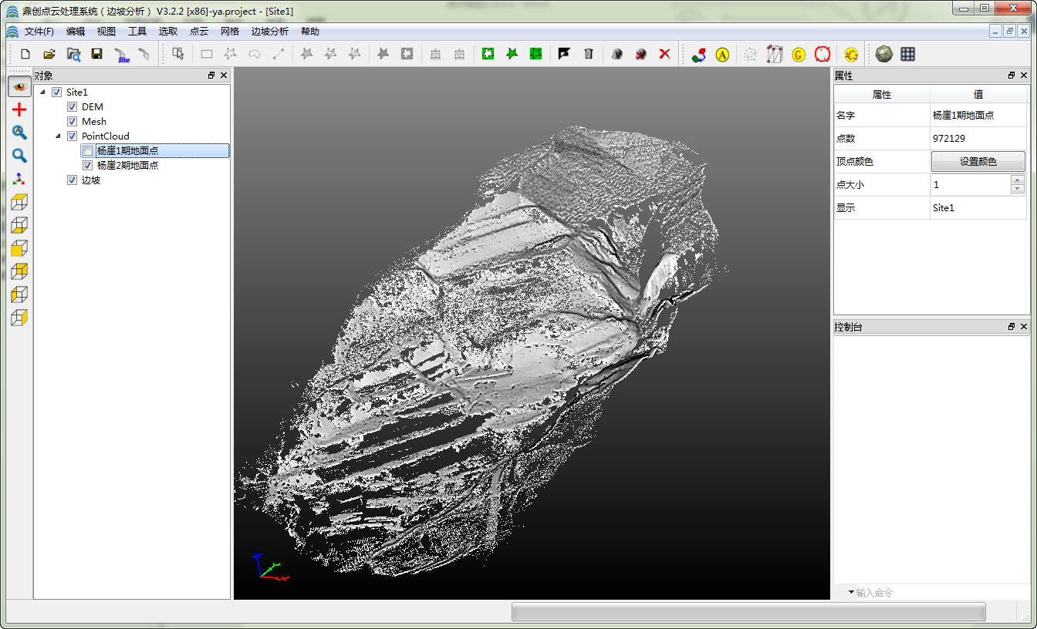Image resolution: width=1037 pixels, height=629 pixels.
Task: Click the trash can delete icon
Action: coord(589,54)
